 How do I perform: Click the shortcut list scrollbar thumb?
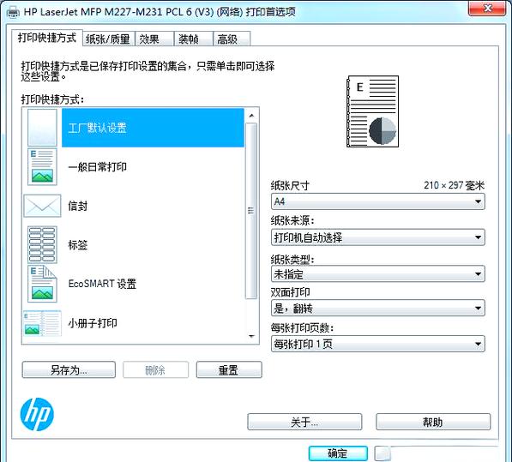pos(251,211)
